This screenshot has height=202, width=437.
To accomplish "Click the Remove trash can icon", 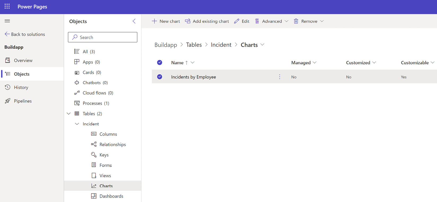I will point(296,21).
